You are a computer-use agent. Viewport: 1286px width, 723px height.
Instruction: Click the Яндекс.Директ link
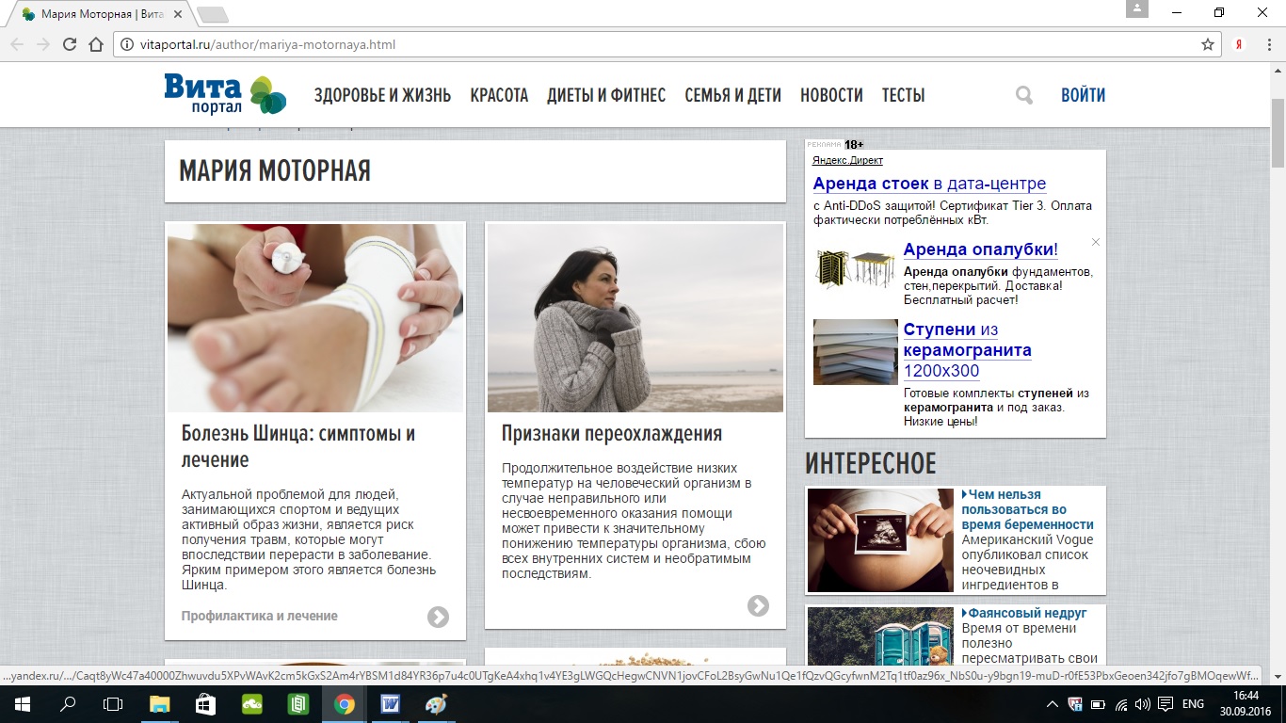coord(848,160)
